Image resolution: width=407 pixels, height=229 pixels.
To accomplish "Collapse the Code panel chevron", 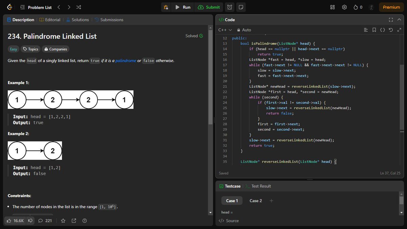I will pyautogui.click(x=399, y=20).
